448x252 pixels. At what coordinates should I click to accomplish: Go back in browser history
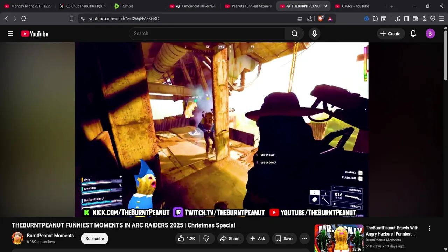[x=6, y=19]
